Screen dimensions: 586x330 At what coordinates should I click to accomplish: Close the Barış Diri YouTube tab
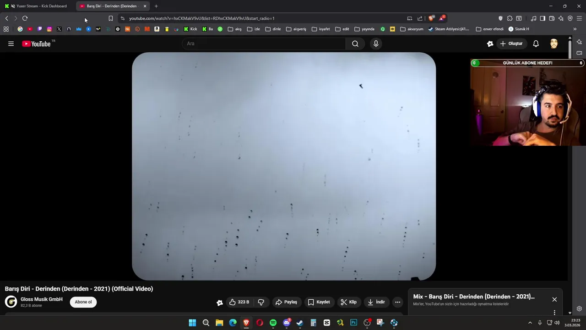145,6
